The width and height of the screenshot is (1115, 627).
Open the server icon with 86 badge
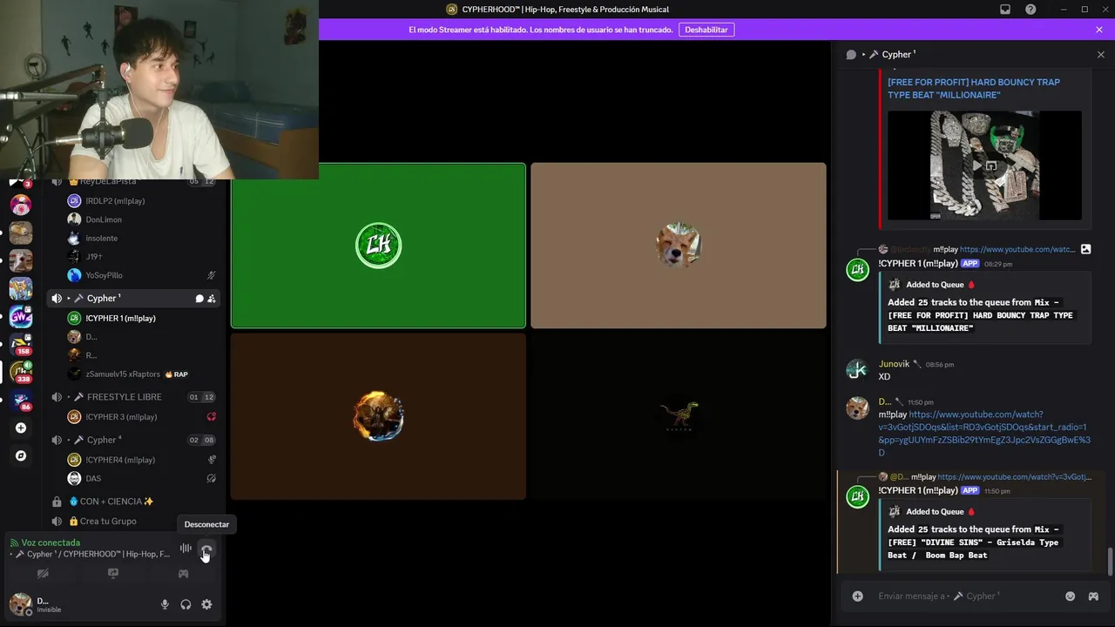pyautogui.click(x=21, y=400)
